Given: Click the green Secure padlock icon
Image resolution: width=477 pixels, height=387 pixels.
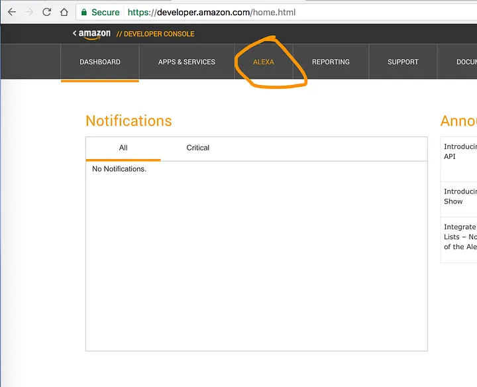Looking at the screenshot, I should tap(84, 12).
